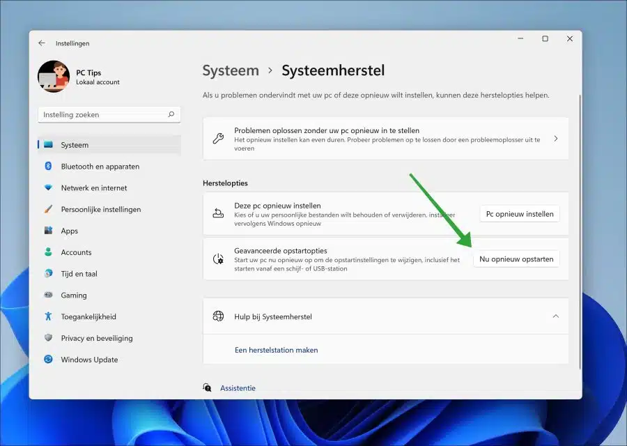Click the Lokaal account text under PC Tips
The width and height of the screenshot is (627, 446).
coord(98,82)
